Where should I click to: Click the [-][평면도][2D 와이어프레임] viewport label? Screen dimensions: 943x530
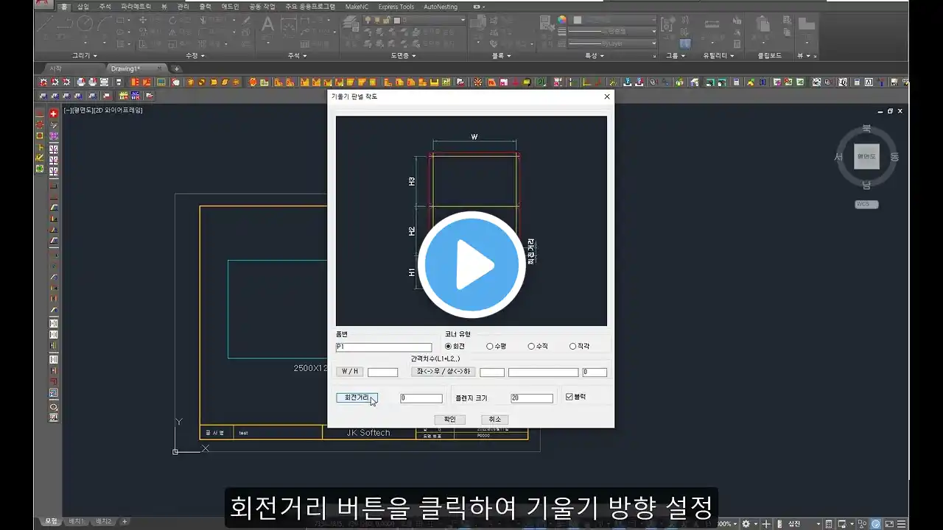coord(103,110)
